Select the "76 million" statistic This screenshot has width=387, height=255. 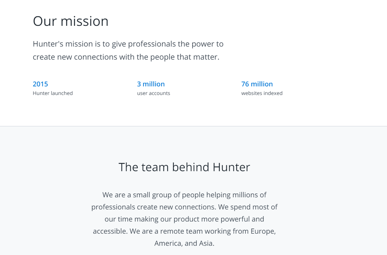[x=257, y=84]
